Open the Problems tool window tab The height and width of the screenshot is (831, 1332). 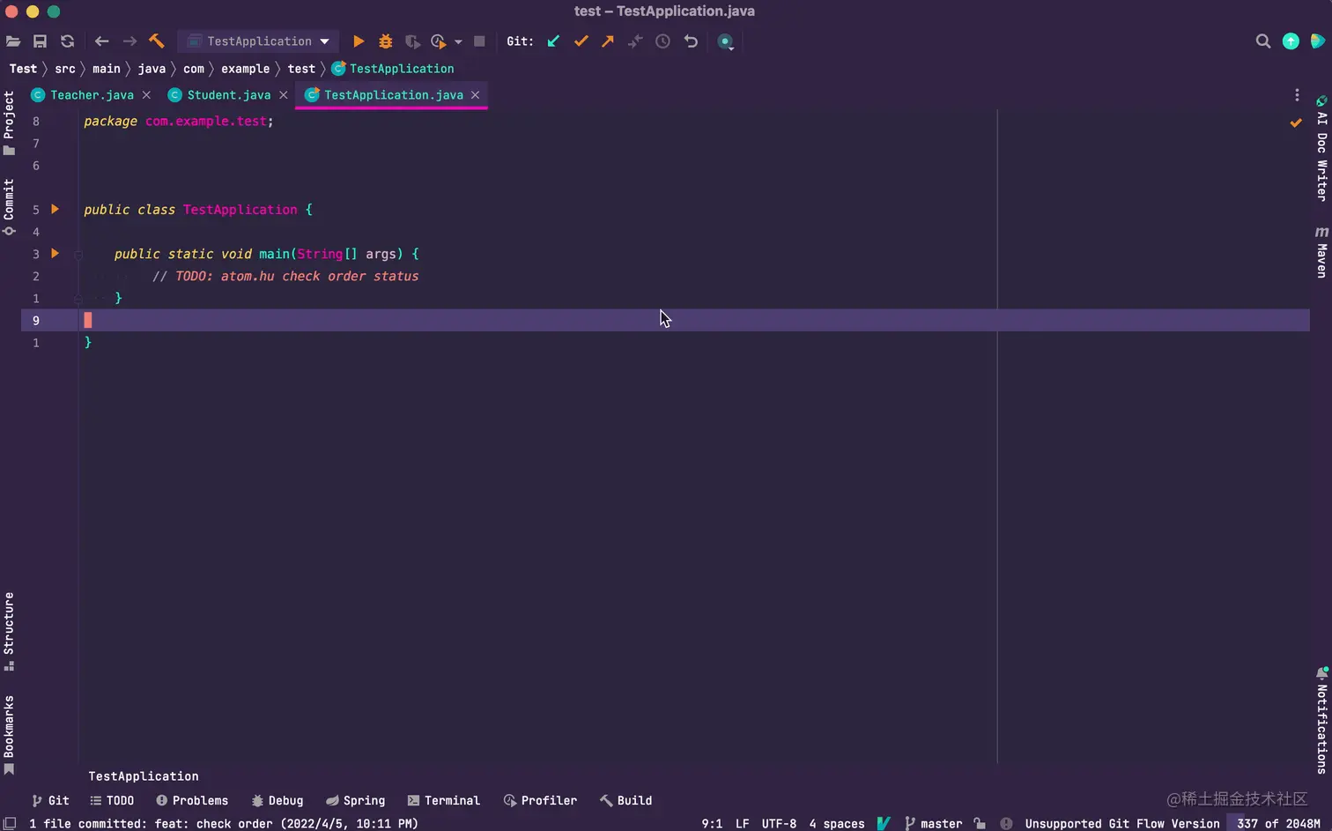point(192,800)
